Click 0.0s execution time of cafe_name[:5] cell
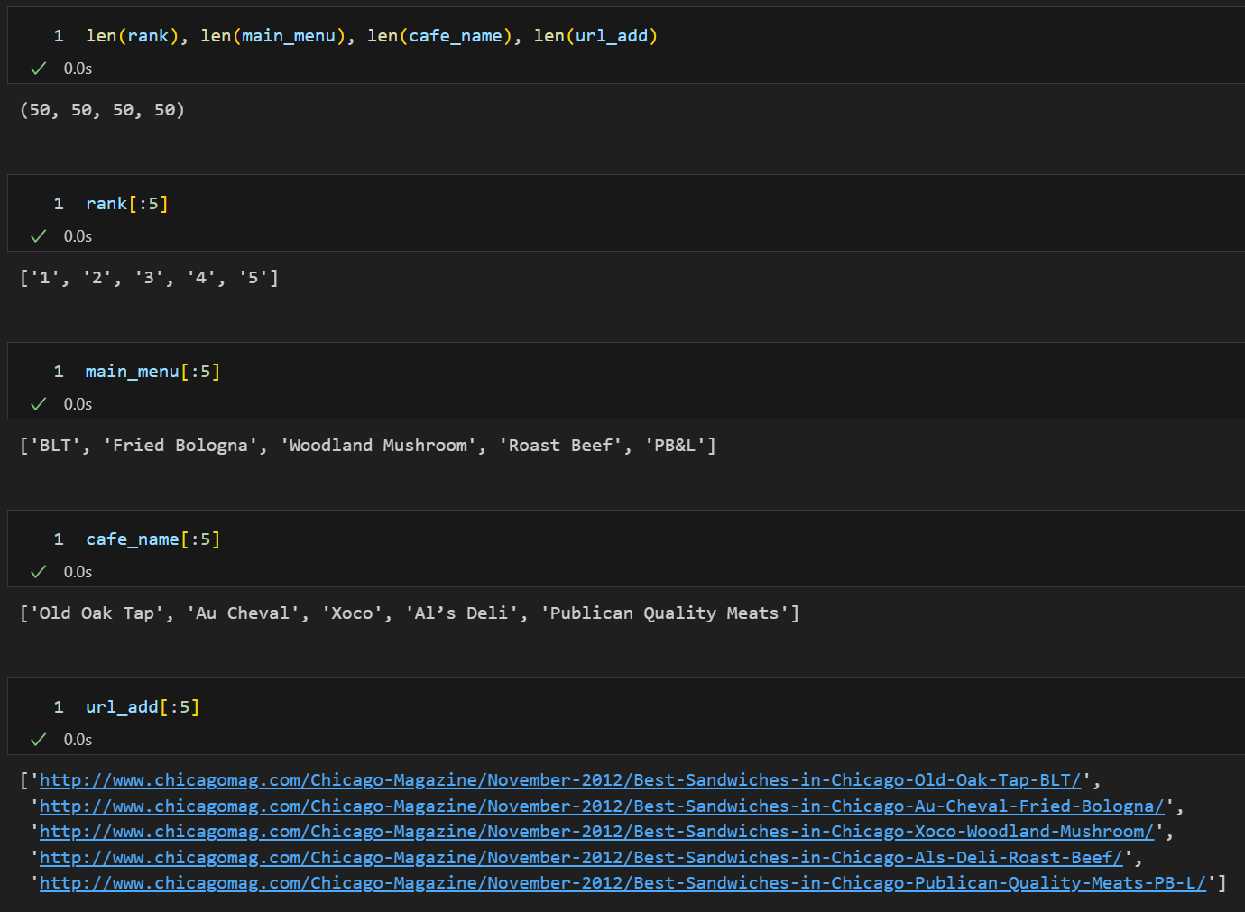 pos(78,572)
